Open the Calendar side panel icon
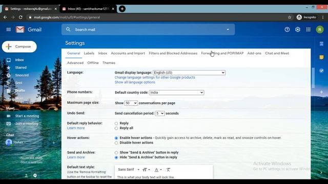The image size is (328, 184). pyautogui.click(x=321, y=43)
